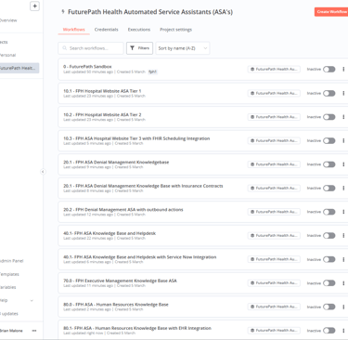The height and width of the screenshot is (340, 348).
Task: Select Project settings tab
Action: [175, 30]
